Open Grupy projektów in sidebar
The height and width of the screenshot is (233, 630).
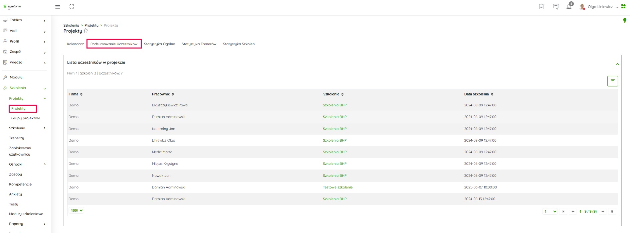25,118
